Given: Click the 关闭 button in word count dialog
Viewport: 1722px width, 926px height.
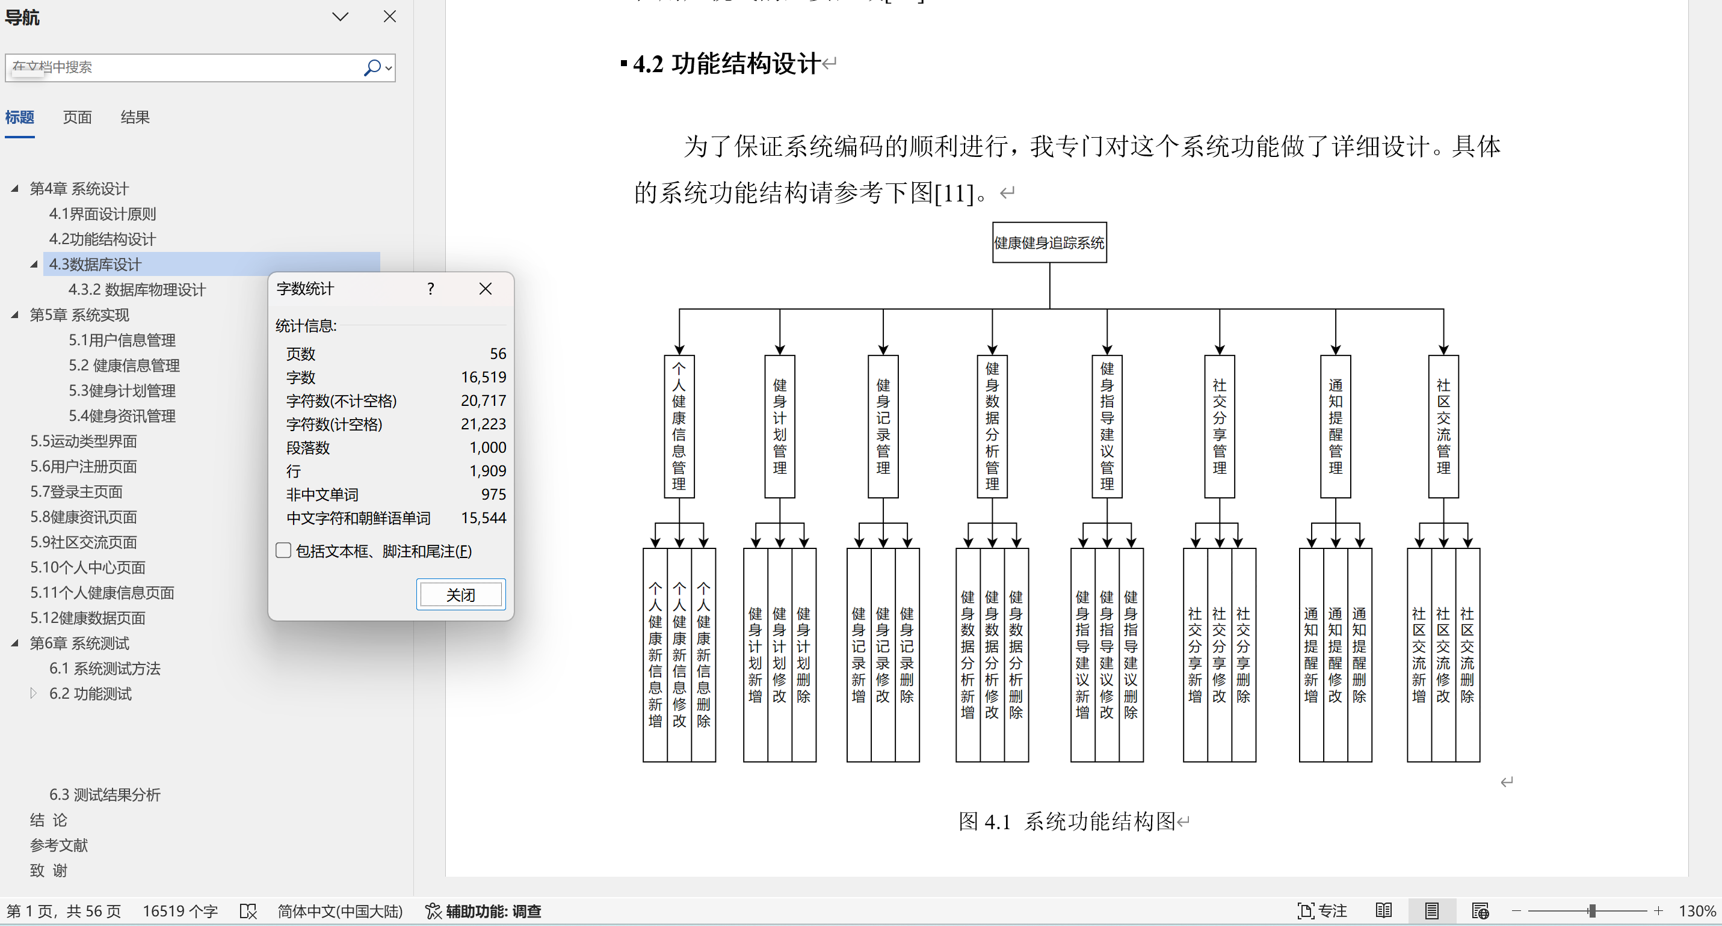Looking at the screenshot, I should click(x=460, y=595).
